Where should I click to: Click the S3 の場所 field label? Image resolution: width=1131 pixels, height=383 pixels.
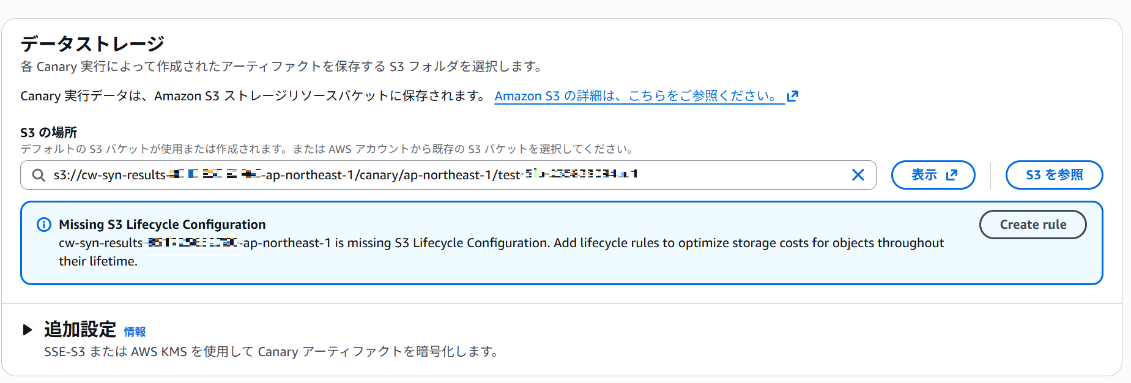click(48, 132)
